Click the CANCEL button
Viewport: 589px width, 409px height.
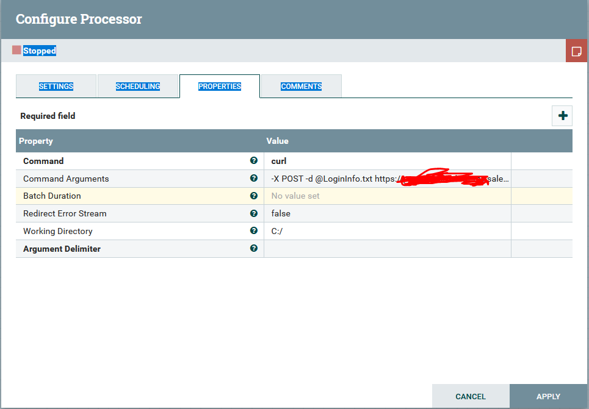tap(471, 396)
